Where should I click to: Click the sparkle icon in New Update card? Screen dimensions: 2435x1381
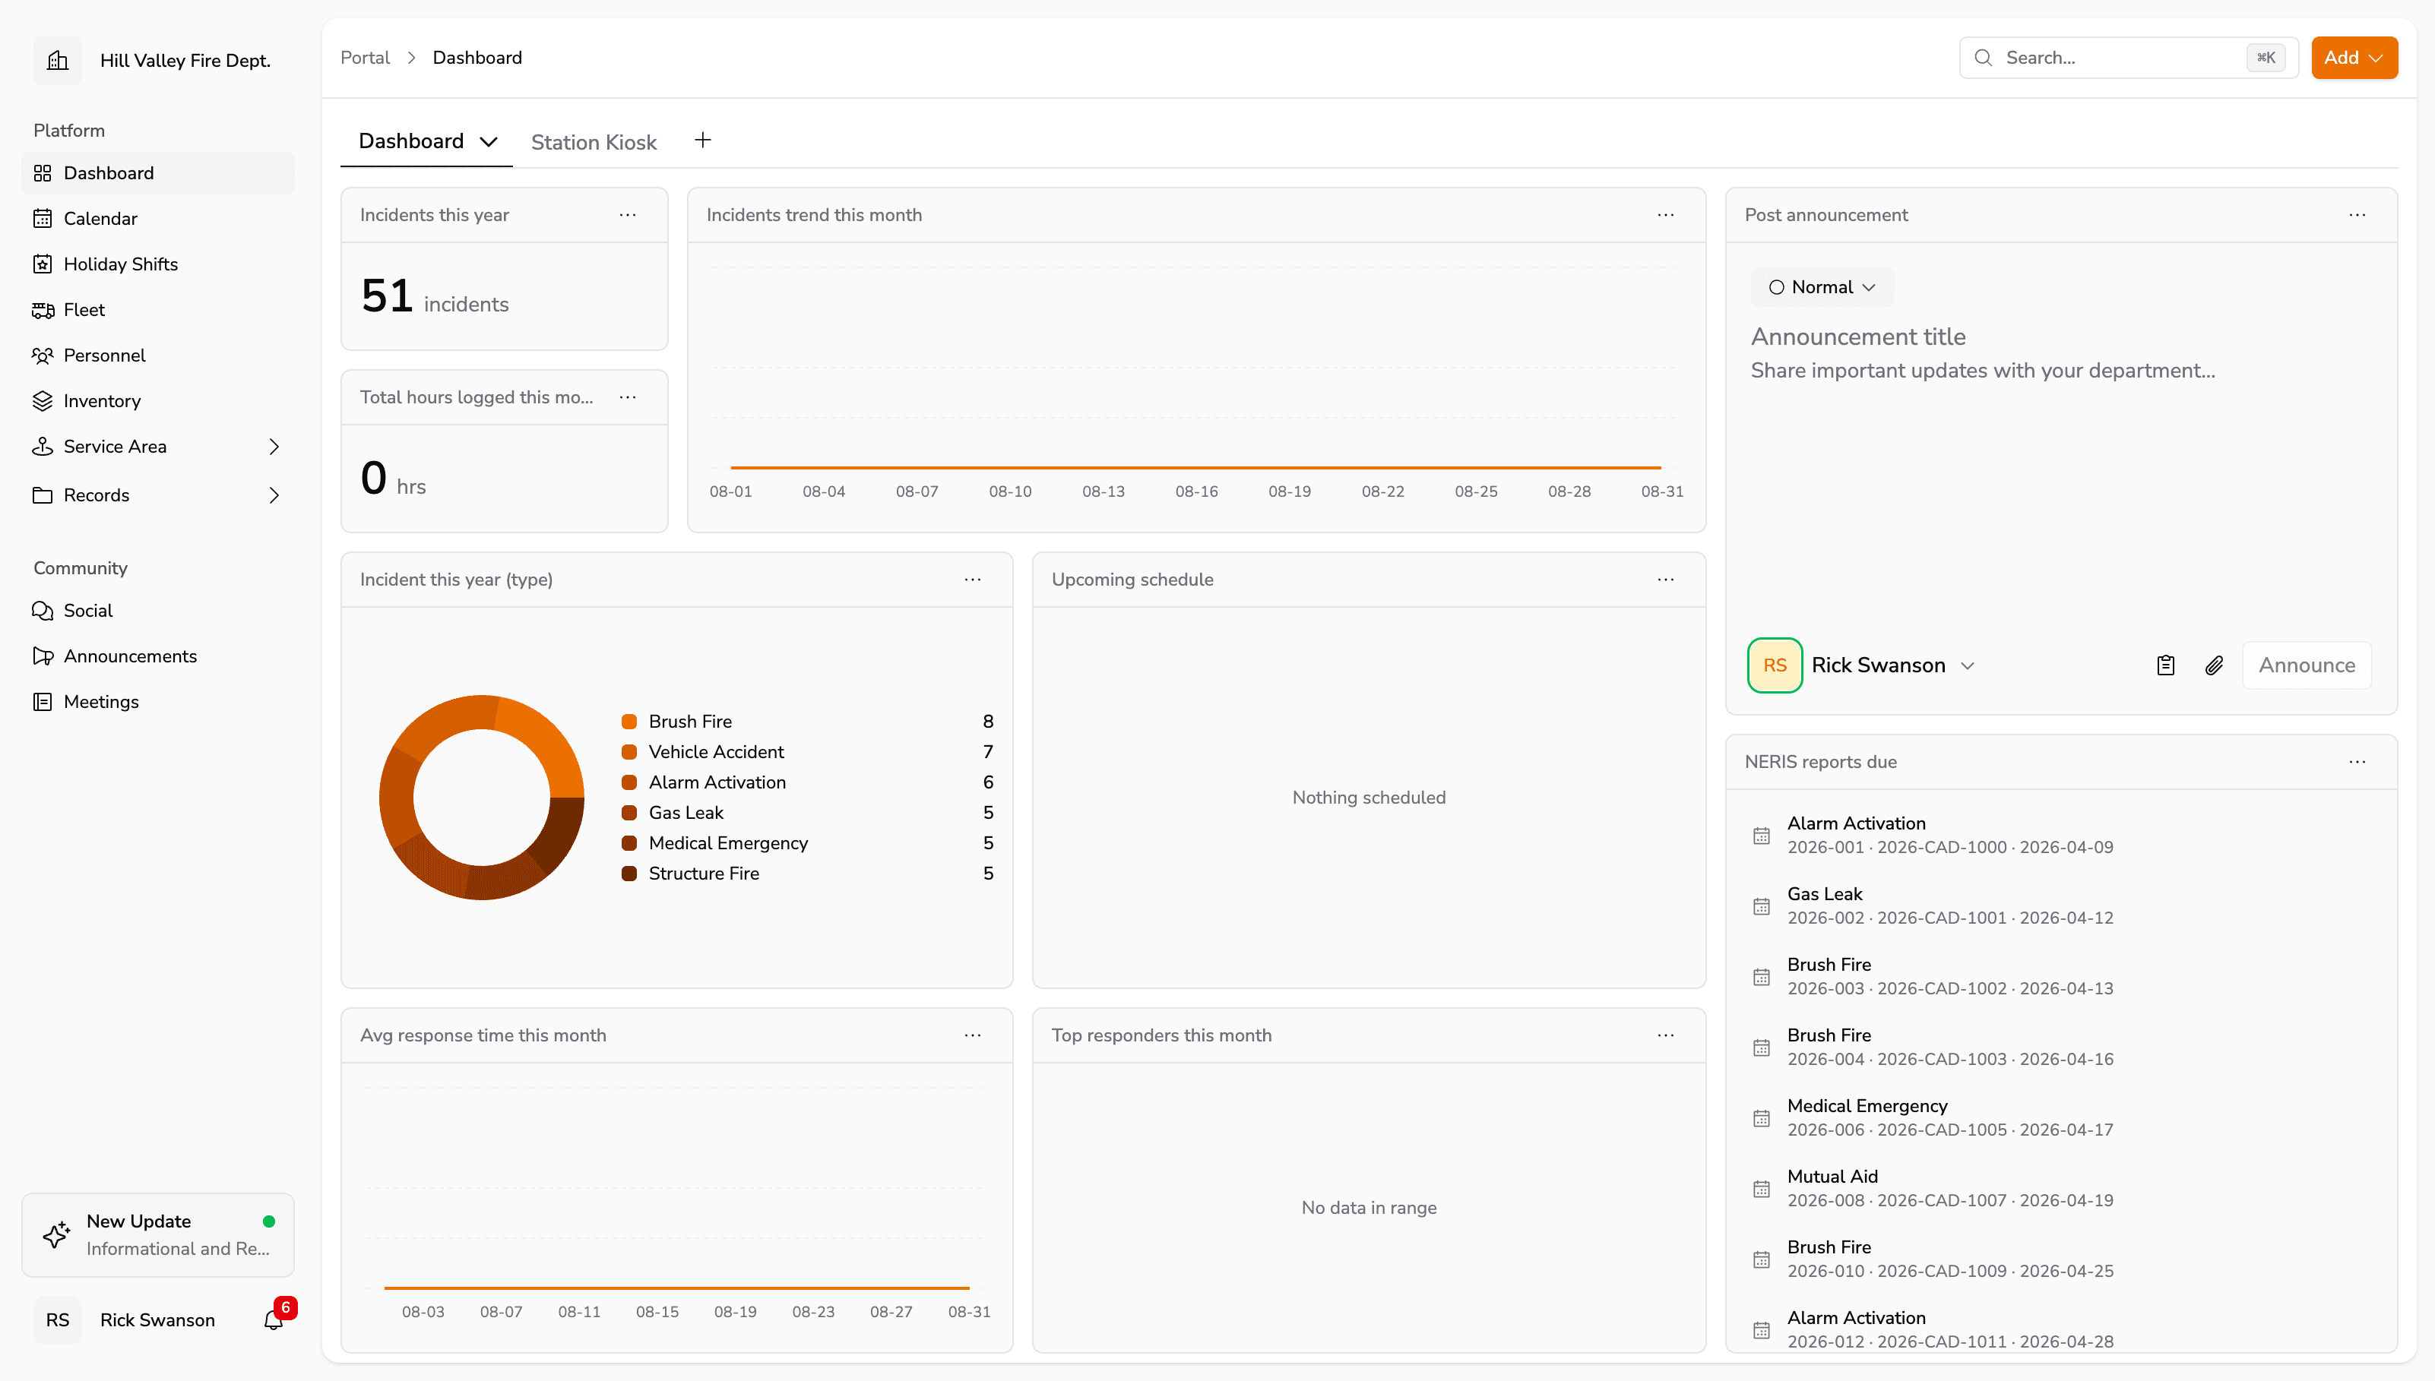(x=56, y=1234)
